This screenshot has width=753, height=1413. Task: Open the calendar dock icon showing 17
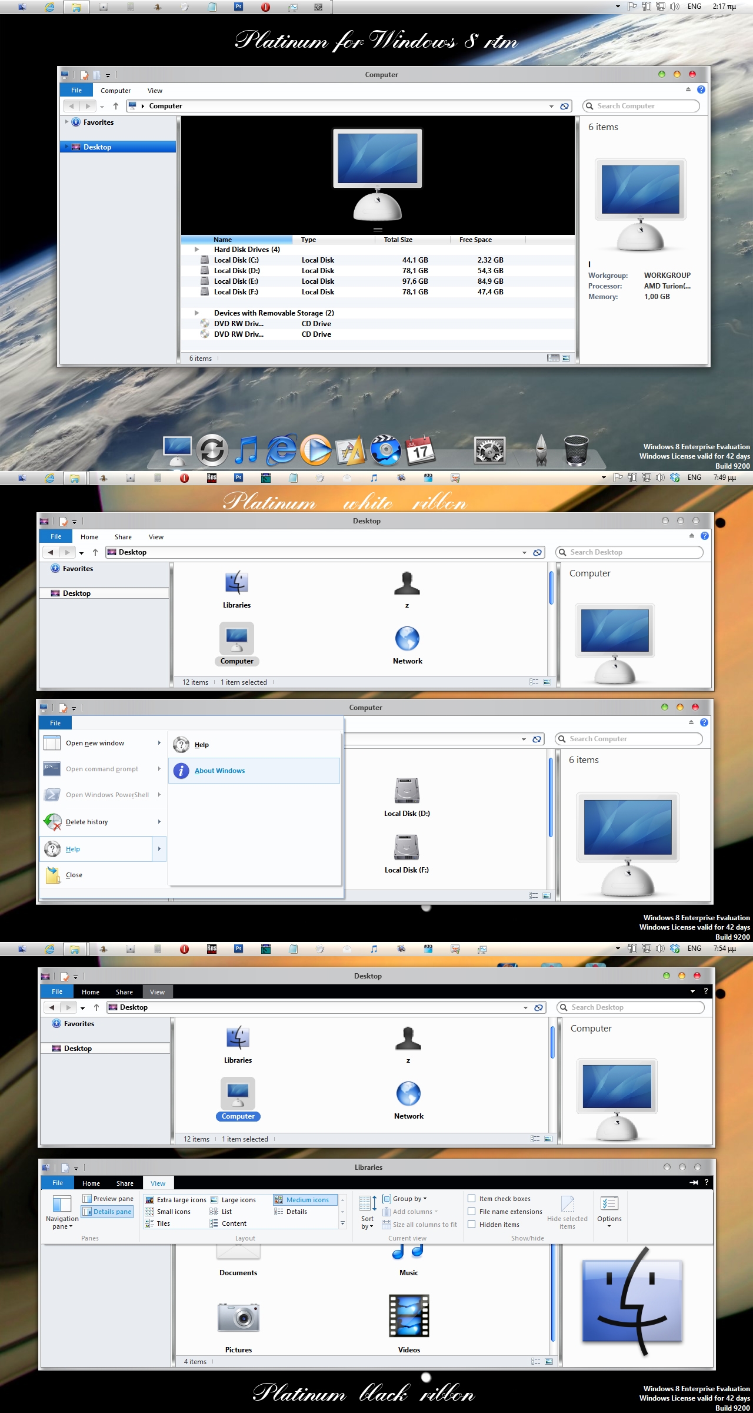click(x=420, y=450)
